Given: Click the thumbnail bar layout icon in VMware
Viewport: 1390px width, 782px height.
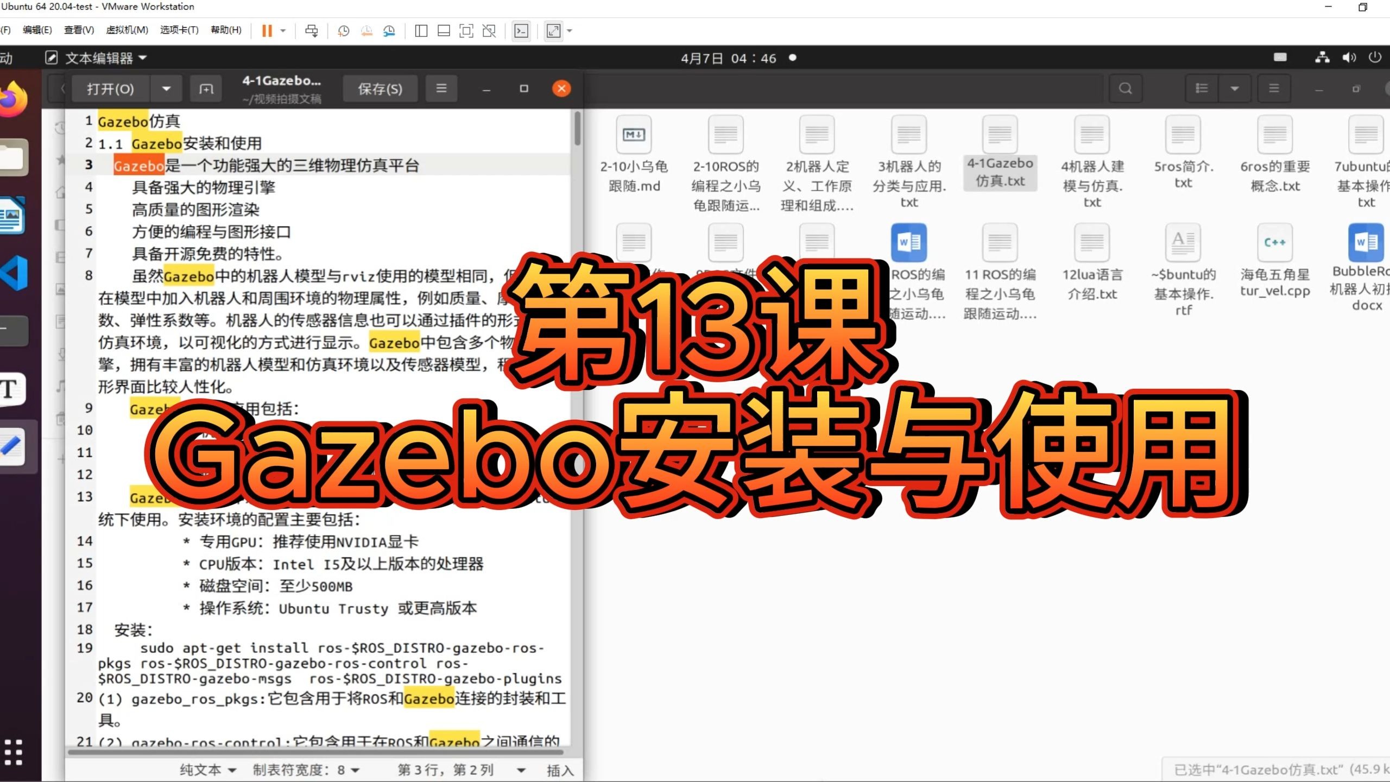Looking at the screenshot, I should click(444, 31).
